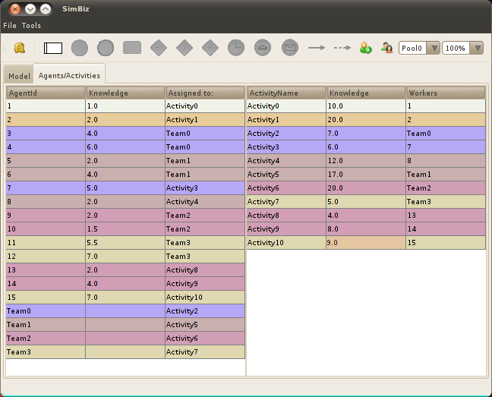Select the end event thick-circle tool
The height and width of the screenshot is (397, 492).
click(106, 48)
